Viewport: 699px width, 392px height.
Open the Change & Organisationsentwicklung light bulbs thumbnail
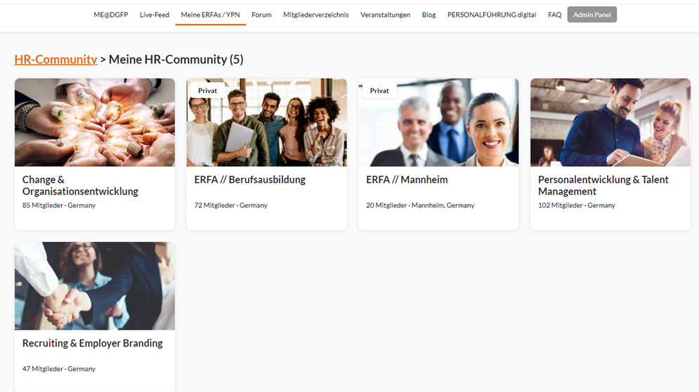pos(95,122)
